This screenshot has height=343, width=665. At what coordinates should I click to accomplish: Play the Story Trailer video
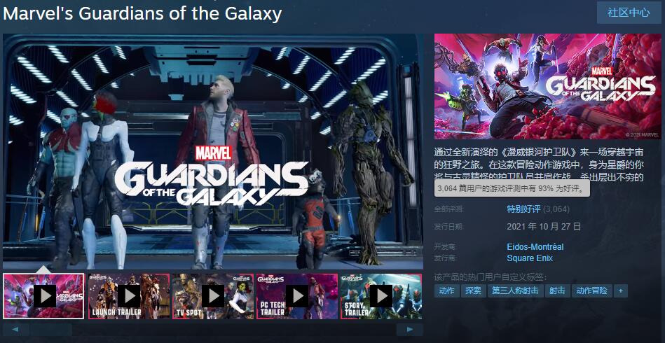point(381,296)
